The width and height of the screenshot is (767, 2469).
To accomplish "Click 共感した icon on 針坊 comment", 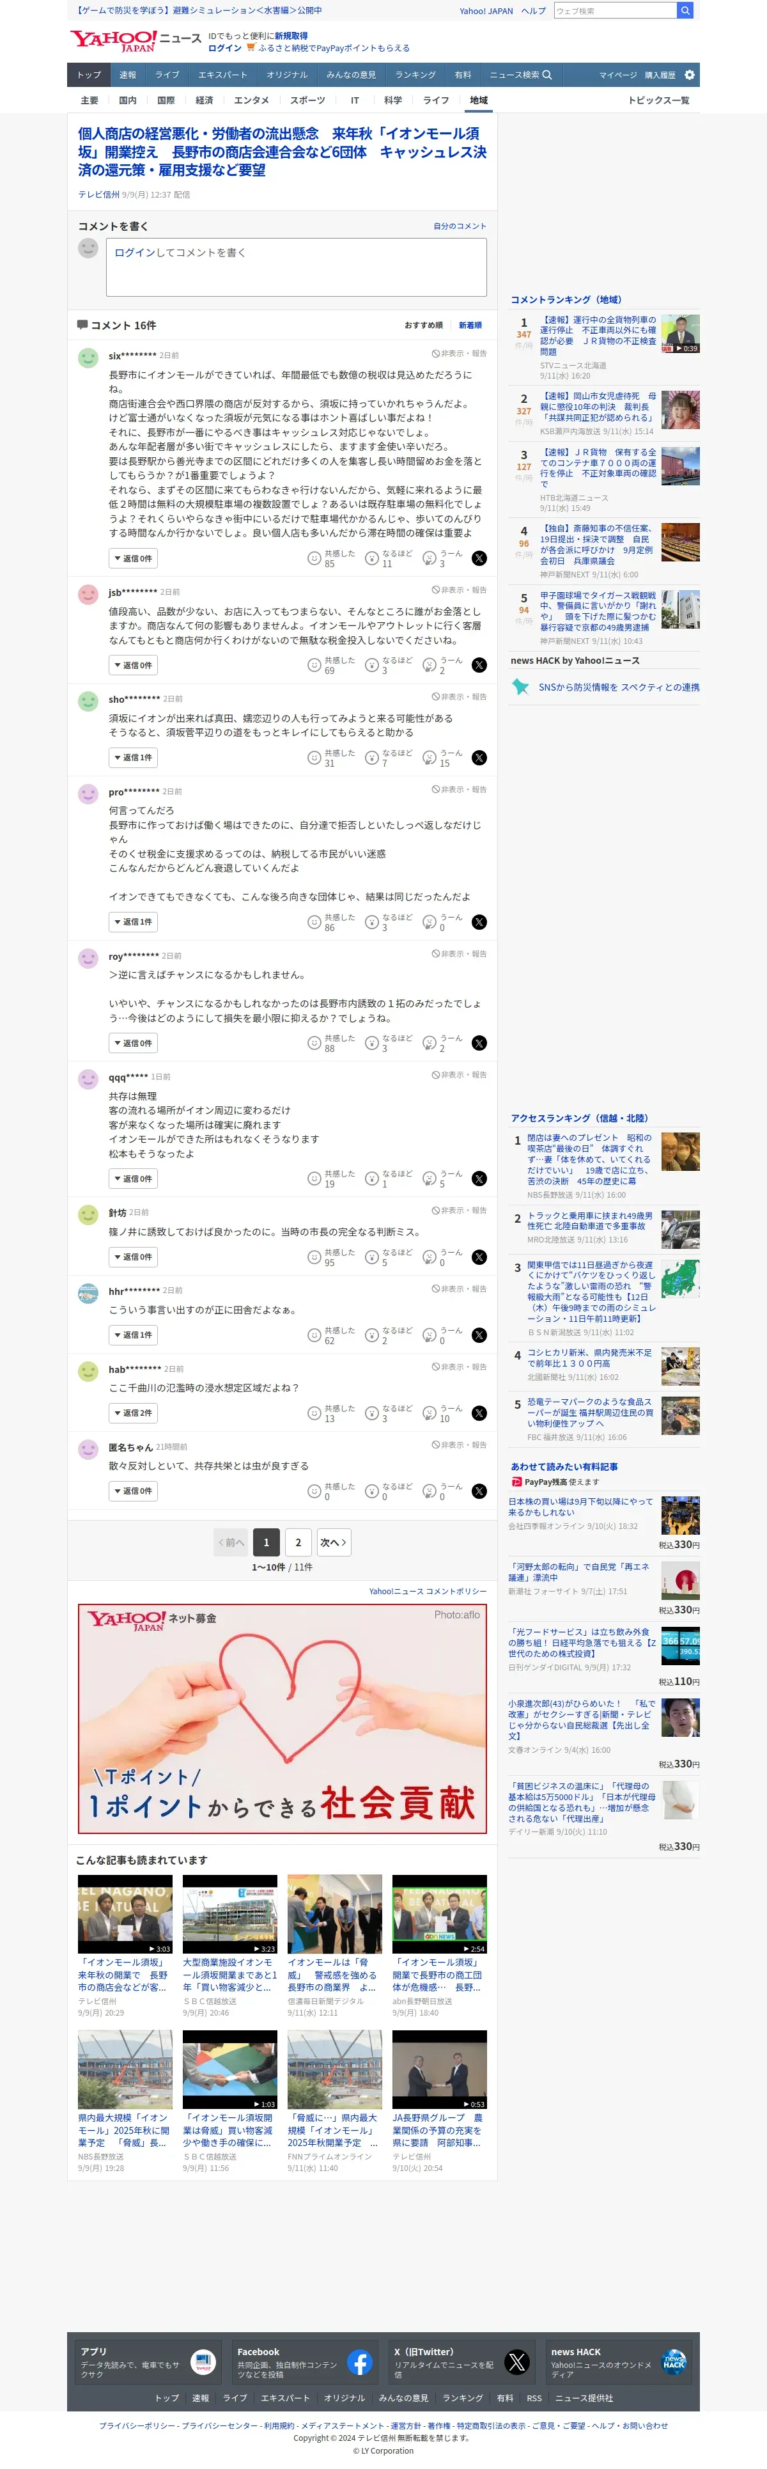I will pyautogui.click(x=314, y=1257).
